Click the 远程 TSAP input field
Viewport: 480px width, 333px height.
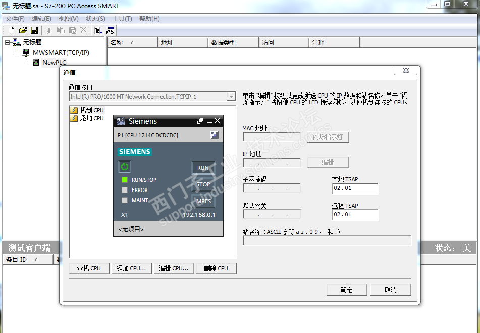[x=355, y=214]
